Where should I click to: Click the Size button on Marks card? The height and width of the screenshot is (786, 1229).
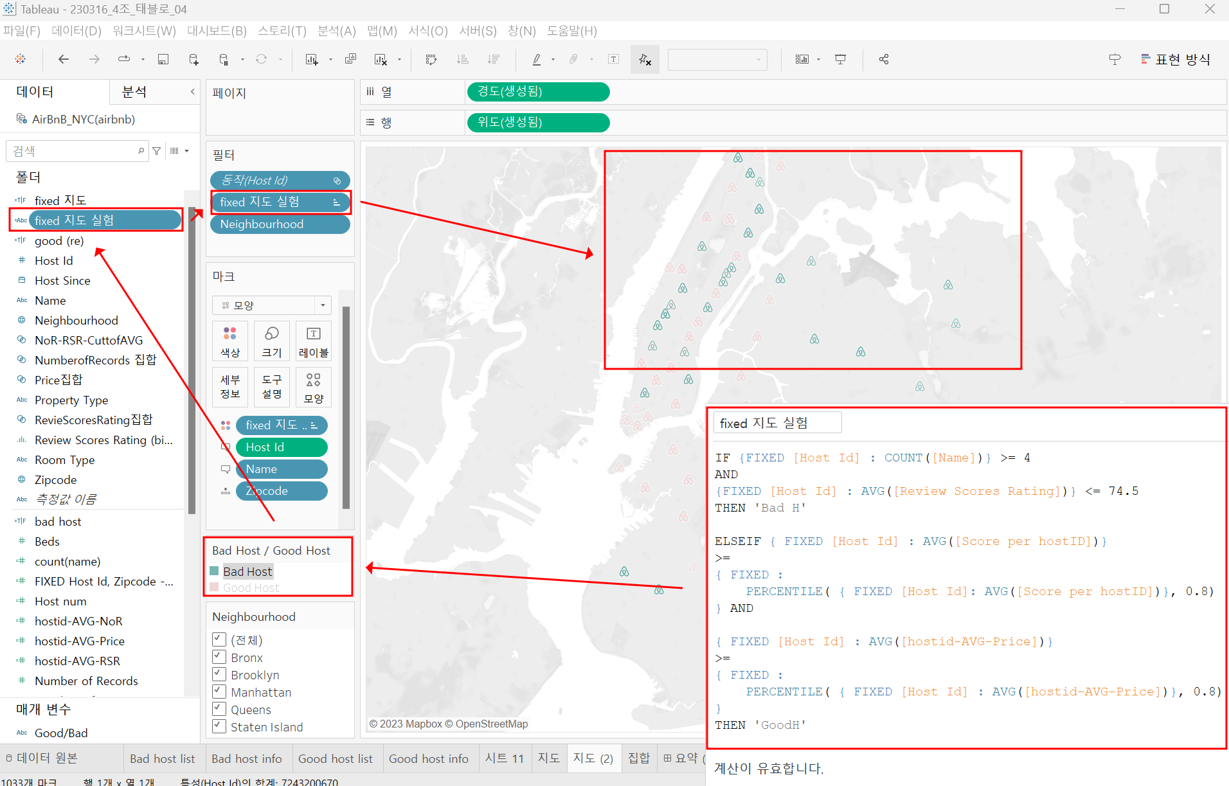[272, 341]
